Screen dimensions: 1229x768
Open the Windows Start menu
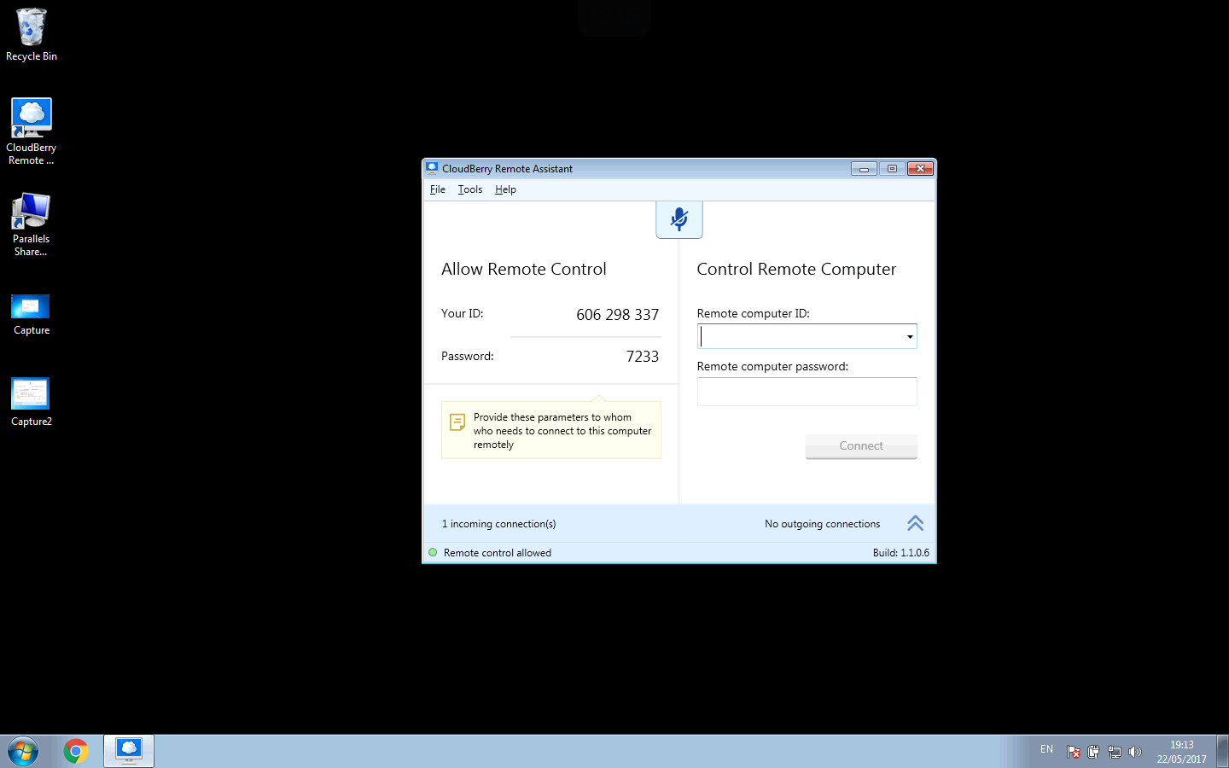23,752
